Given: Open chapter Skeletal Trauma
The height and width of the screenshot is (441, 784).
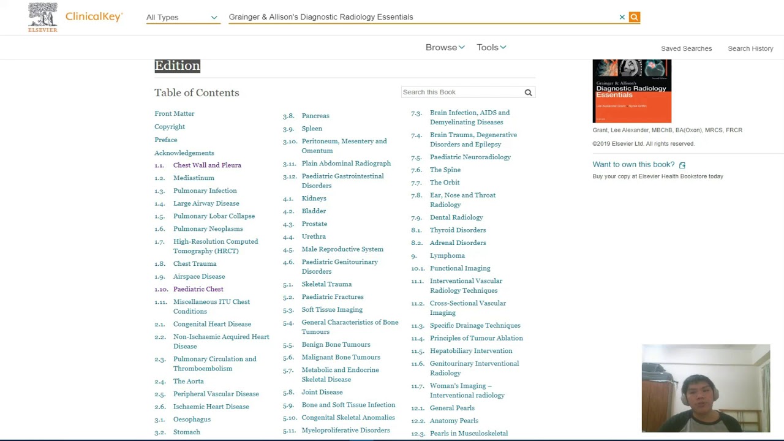Looking at the screenshot, I should tap(326, 284).
